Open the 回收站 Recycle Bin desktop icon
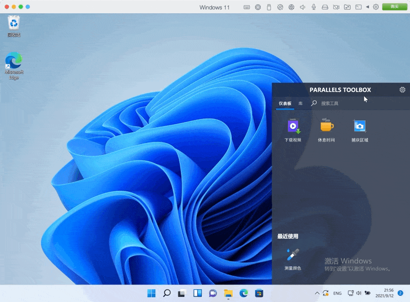Viewport: 410px width, 302px height. (14, 26)
